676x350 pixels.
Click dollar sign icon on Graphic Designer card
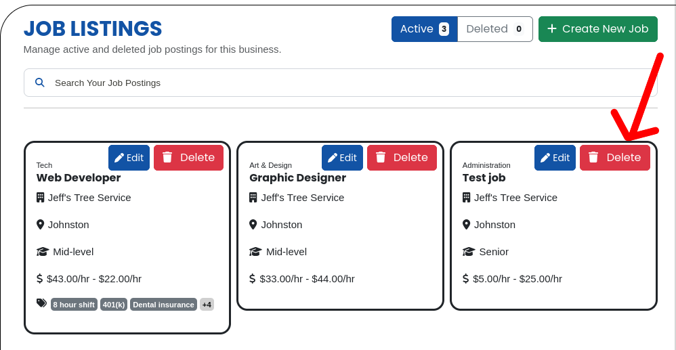pyautogui.click(x=253, y=279)
